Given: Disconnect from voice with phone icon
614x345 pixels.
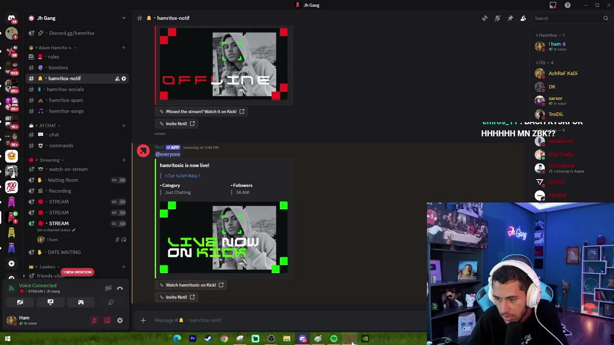Looking at the screenshot, I should 120,288.
